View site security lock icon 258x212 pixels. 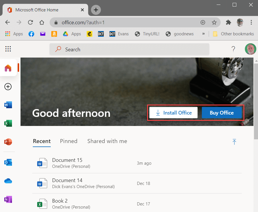pyautogui.click(x=56, y=23)
